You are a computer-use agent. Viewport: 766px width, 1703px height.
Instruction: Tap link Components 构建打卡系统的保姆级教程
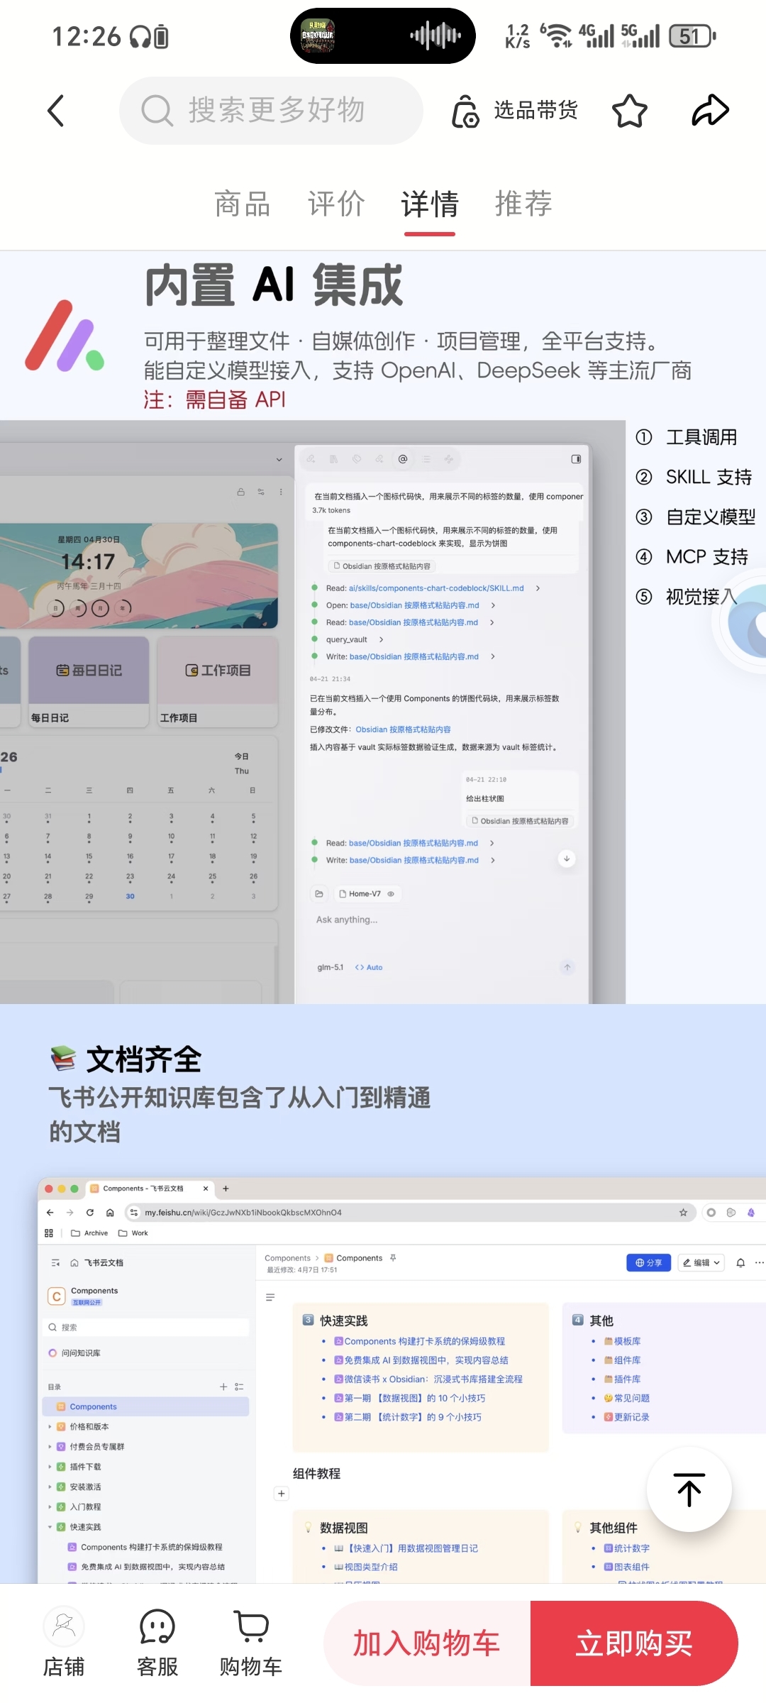(424, 1341)
